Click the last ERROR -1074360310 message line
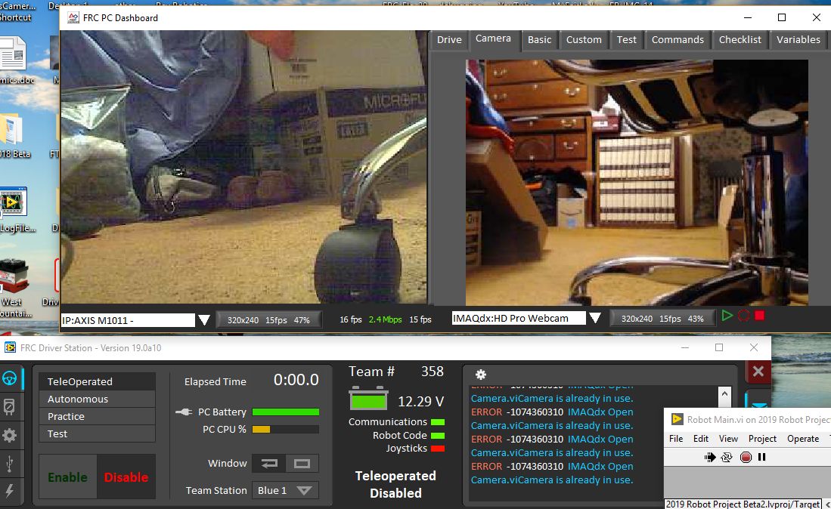 pyautogui.click(x=552, y=467)
